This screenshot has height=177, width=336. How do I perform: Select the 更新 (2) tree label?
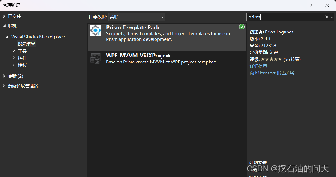[x=15, y=76]
